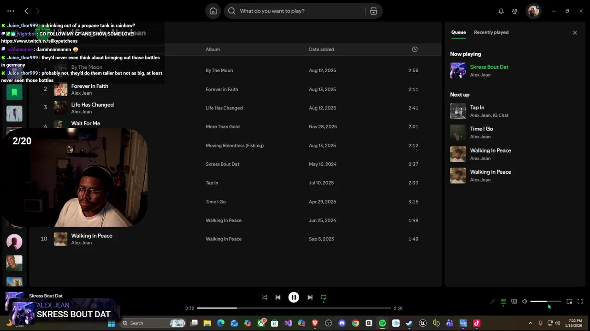Click the Windows taskbar Search box

(154, 323)
